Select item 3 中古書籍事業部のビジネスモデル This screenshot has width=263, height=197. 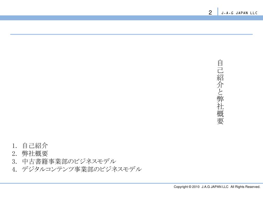(64, 161)
